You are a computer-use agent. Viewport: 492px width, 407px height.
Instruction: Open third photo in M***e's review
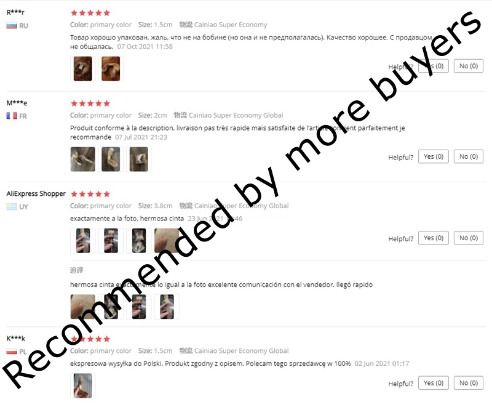pos(139,159)
